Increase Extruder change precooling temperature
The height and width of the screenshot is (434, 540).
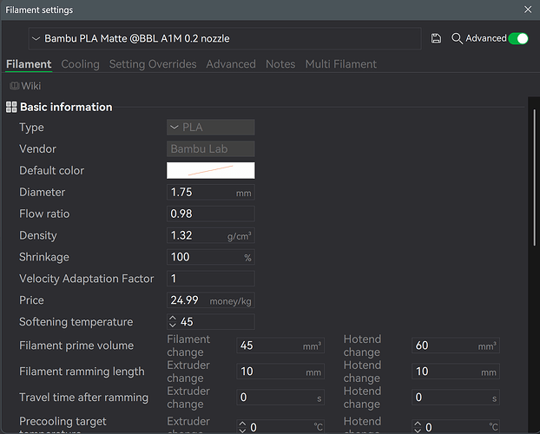pyautogui.click(x=242, y=424)
